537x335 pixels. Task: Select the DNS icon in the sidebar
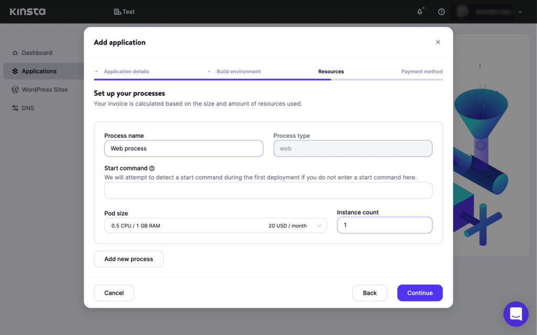[16, 108]
